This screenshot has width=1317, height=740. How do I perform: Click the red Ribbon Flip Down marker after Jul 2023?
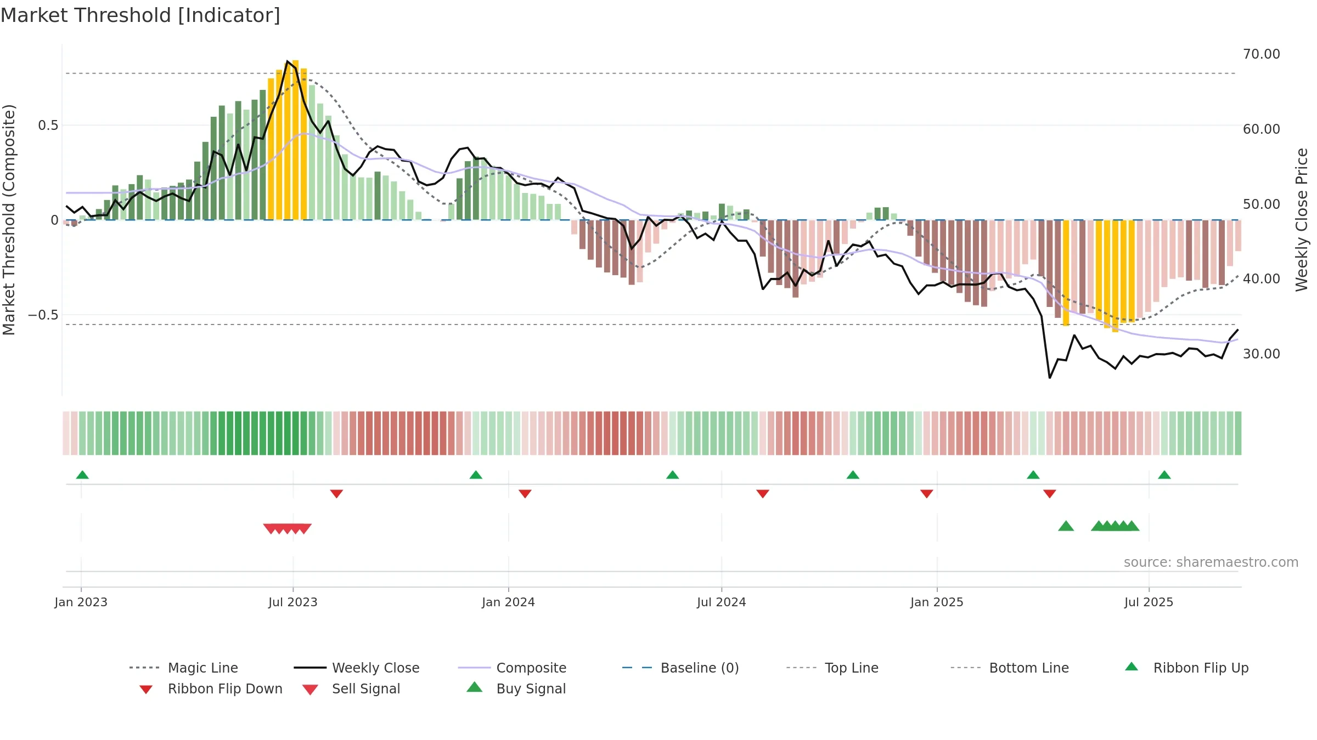click(336, 494)
